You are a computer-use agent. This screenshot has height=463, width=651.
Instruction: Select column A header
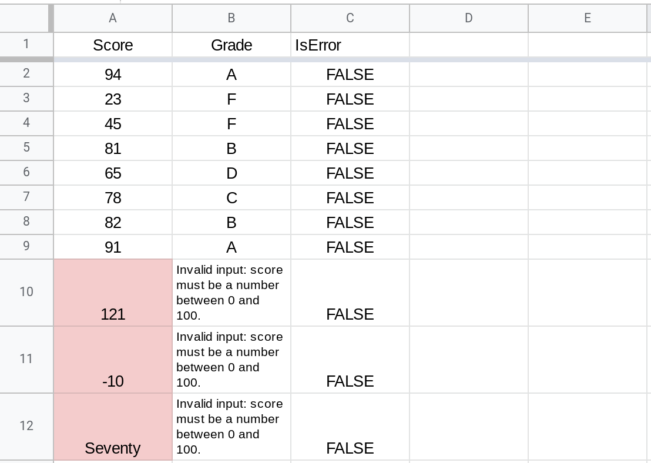(x=113, y=18)
